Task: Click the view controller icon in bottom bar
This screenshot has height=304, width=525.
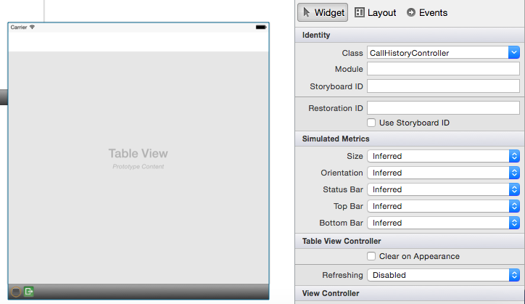Action: pos(16,292)
